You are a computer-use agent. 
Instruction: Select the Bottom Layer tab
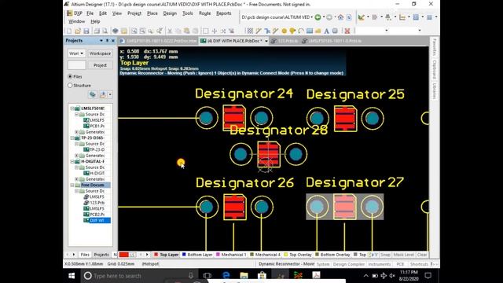click(197, 255)
